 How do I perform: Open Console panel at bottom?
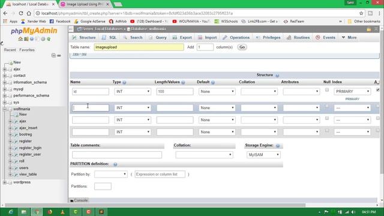pyautogui.click(x=79, y=200)
